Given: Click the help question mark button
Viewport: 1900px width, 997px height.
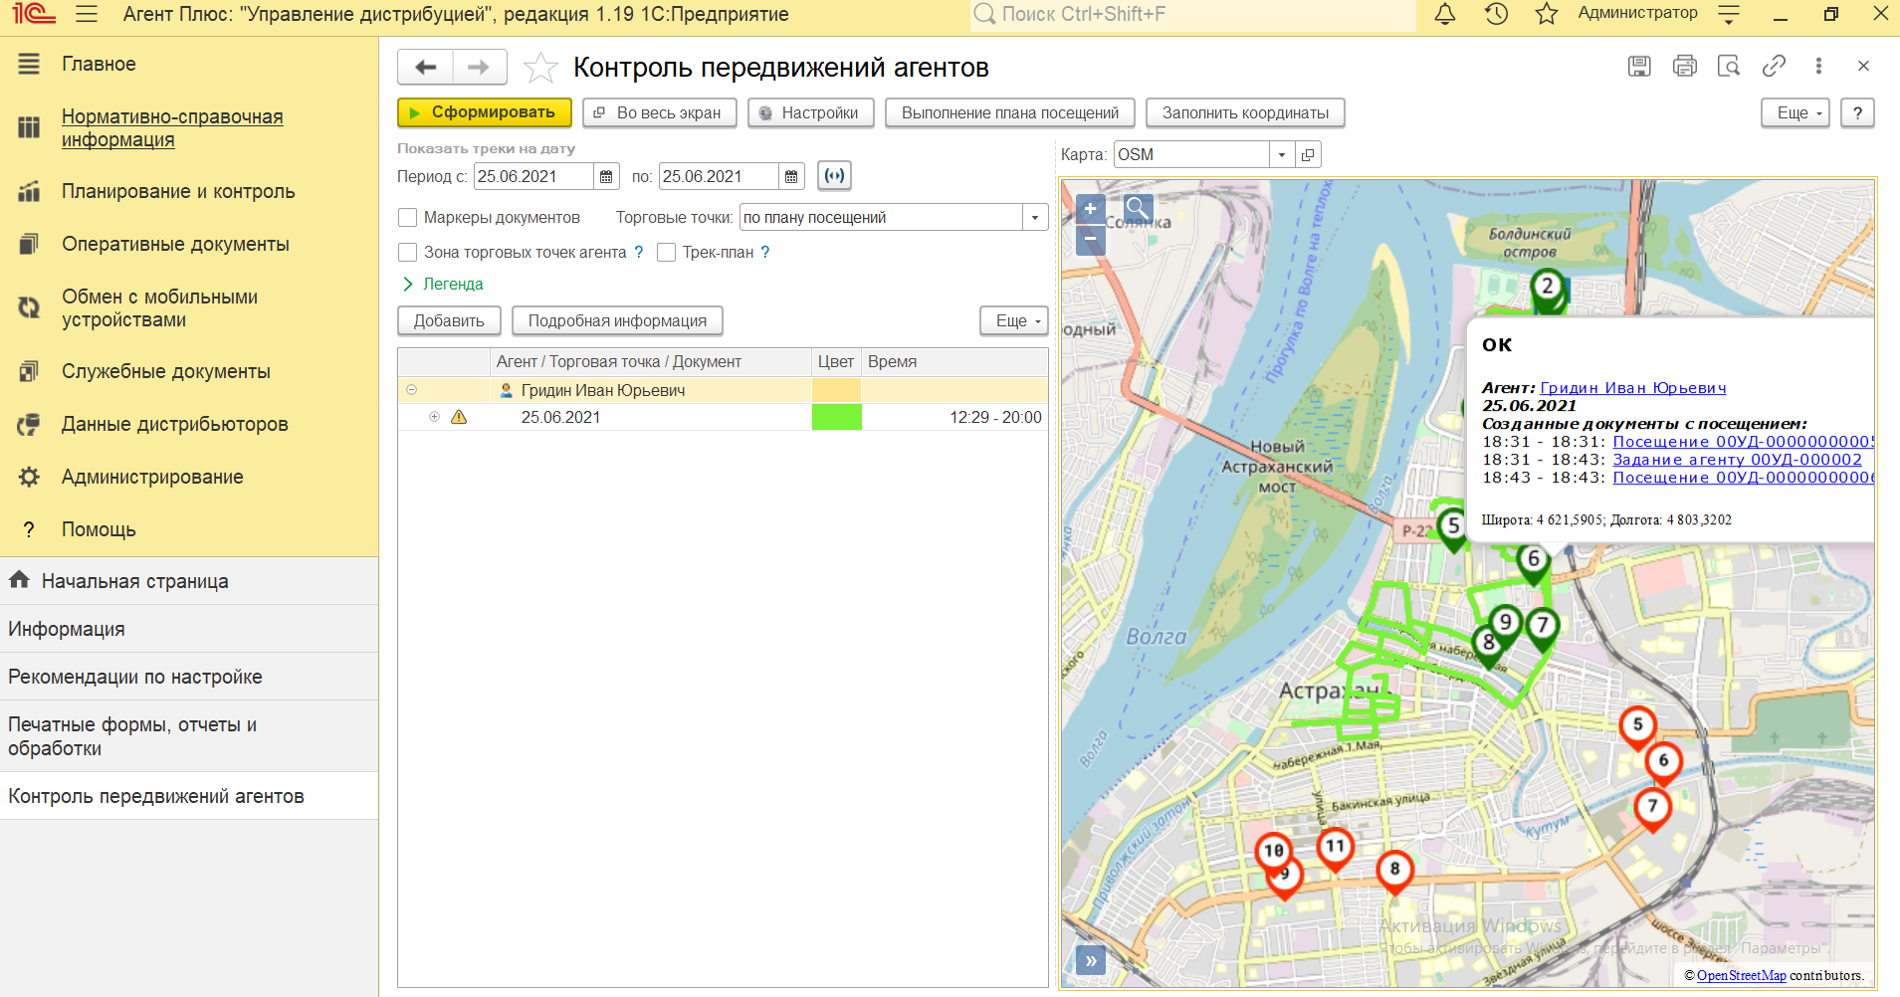Looking at the screenshot, I should pos(1857,112).
